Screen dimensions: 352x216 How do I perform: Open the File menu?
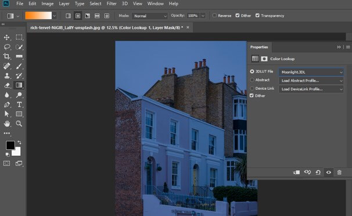click(20, 3)
